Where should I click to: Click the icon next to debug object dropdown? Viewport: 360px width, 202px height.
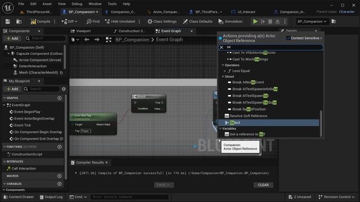point(334,21)
